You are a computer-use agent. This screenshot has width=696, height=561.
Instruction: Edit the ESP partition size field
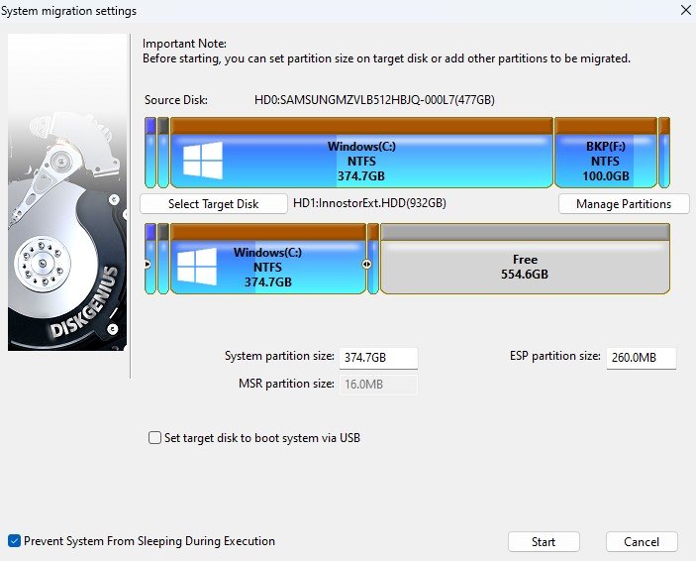[641, 358]
